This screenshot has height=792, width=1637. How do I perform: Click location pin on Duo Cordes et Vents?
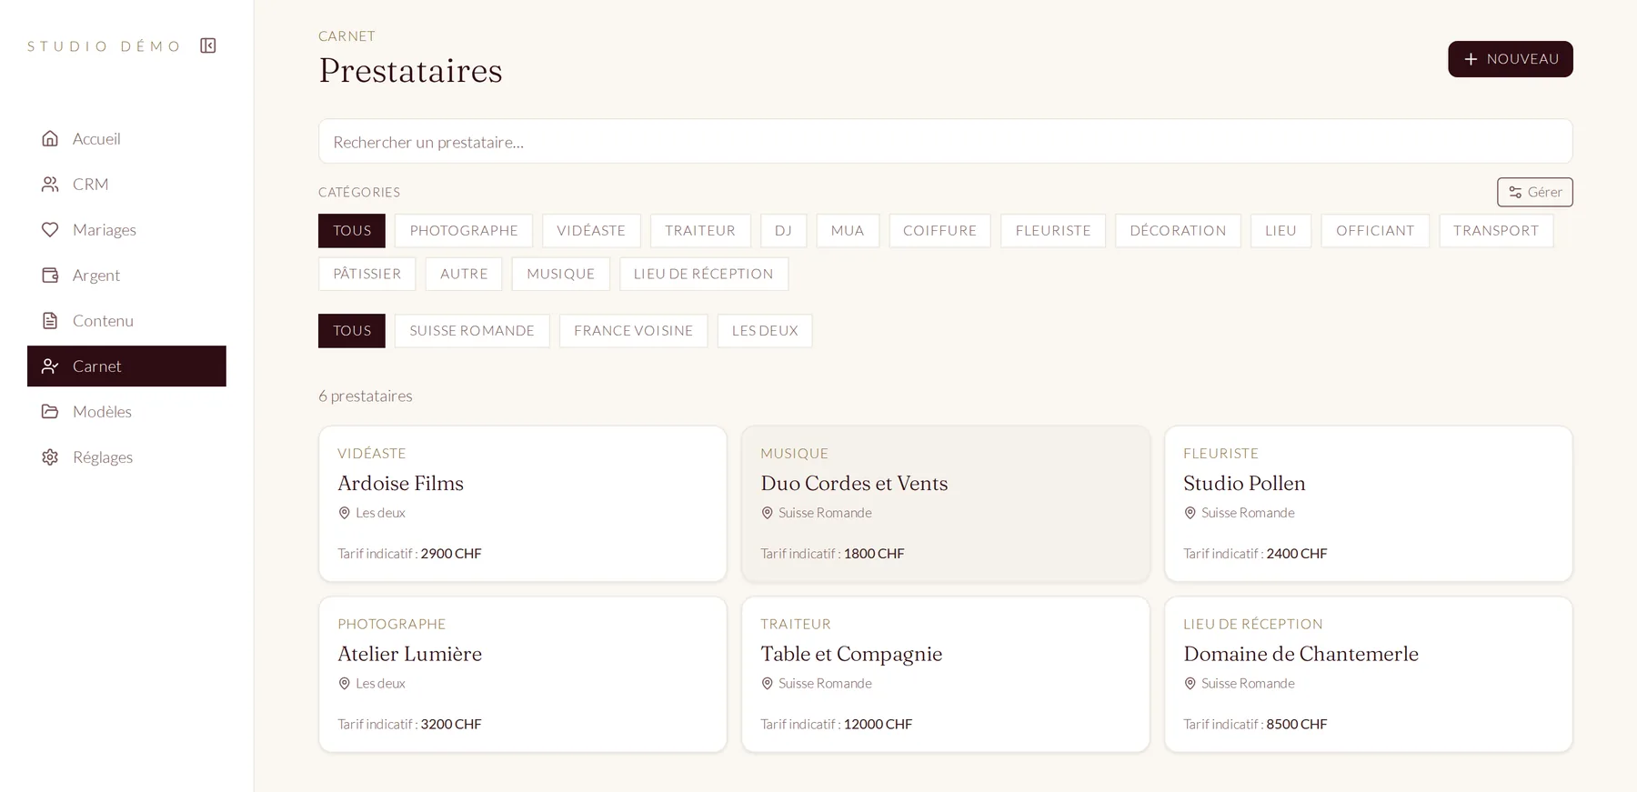coord(768,513)
